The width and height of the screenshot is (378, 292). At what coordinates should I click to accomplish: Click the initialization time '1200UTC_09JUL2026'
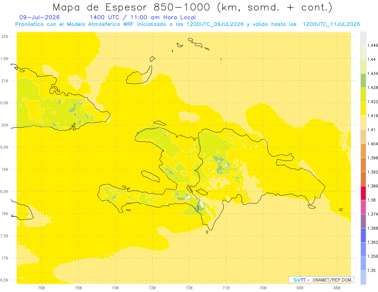(215, 24)
